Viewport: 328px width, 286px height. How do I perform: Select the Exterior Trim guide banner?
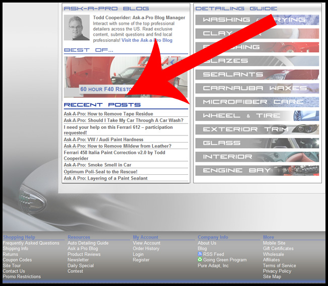[x=257, y=129]
